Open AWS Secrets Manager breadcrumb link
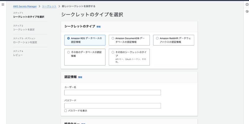 tap(25, 6)
